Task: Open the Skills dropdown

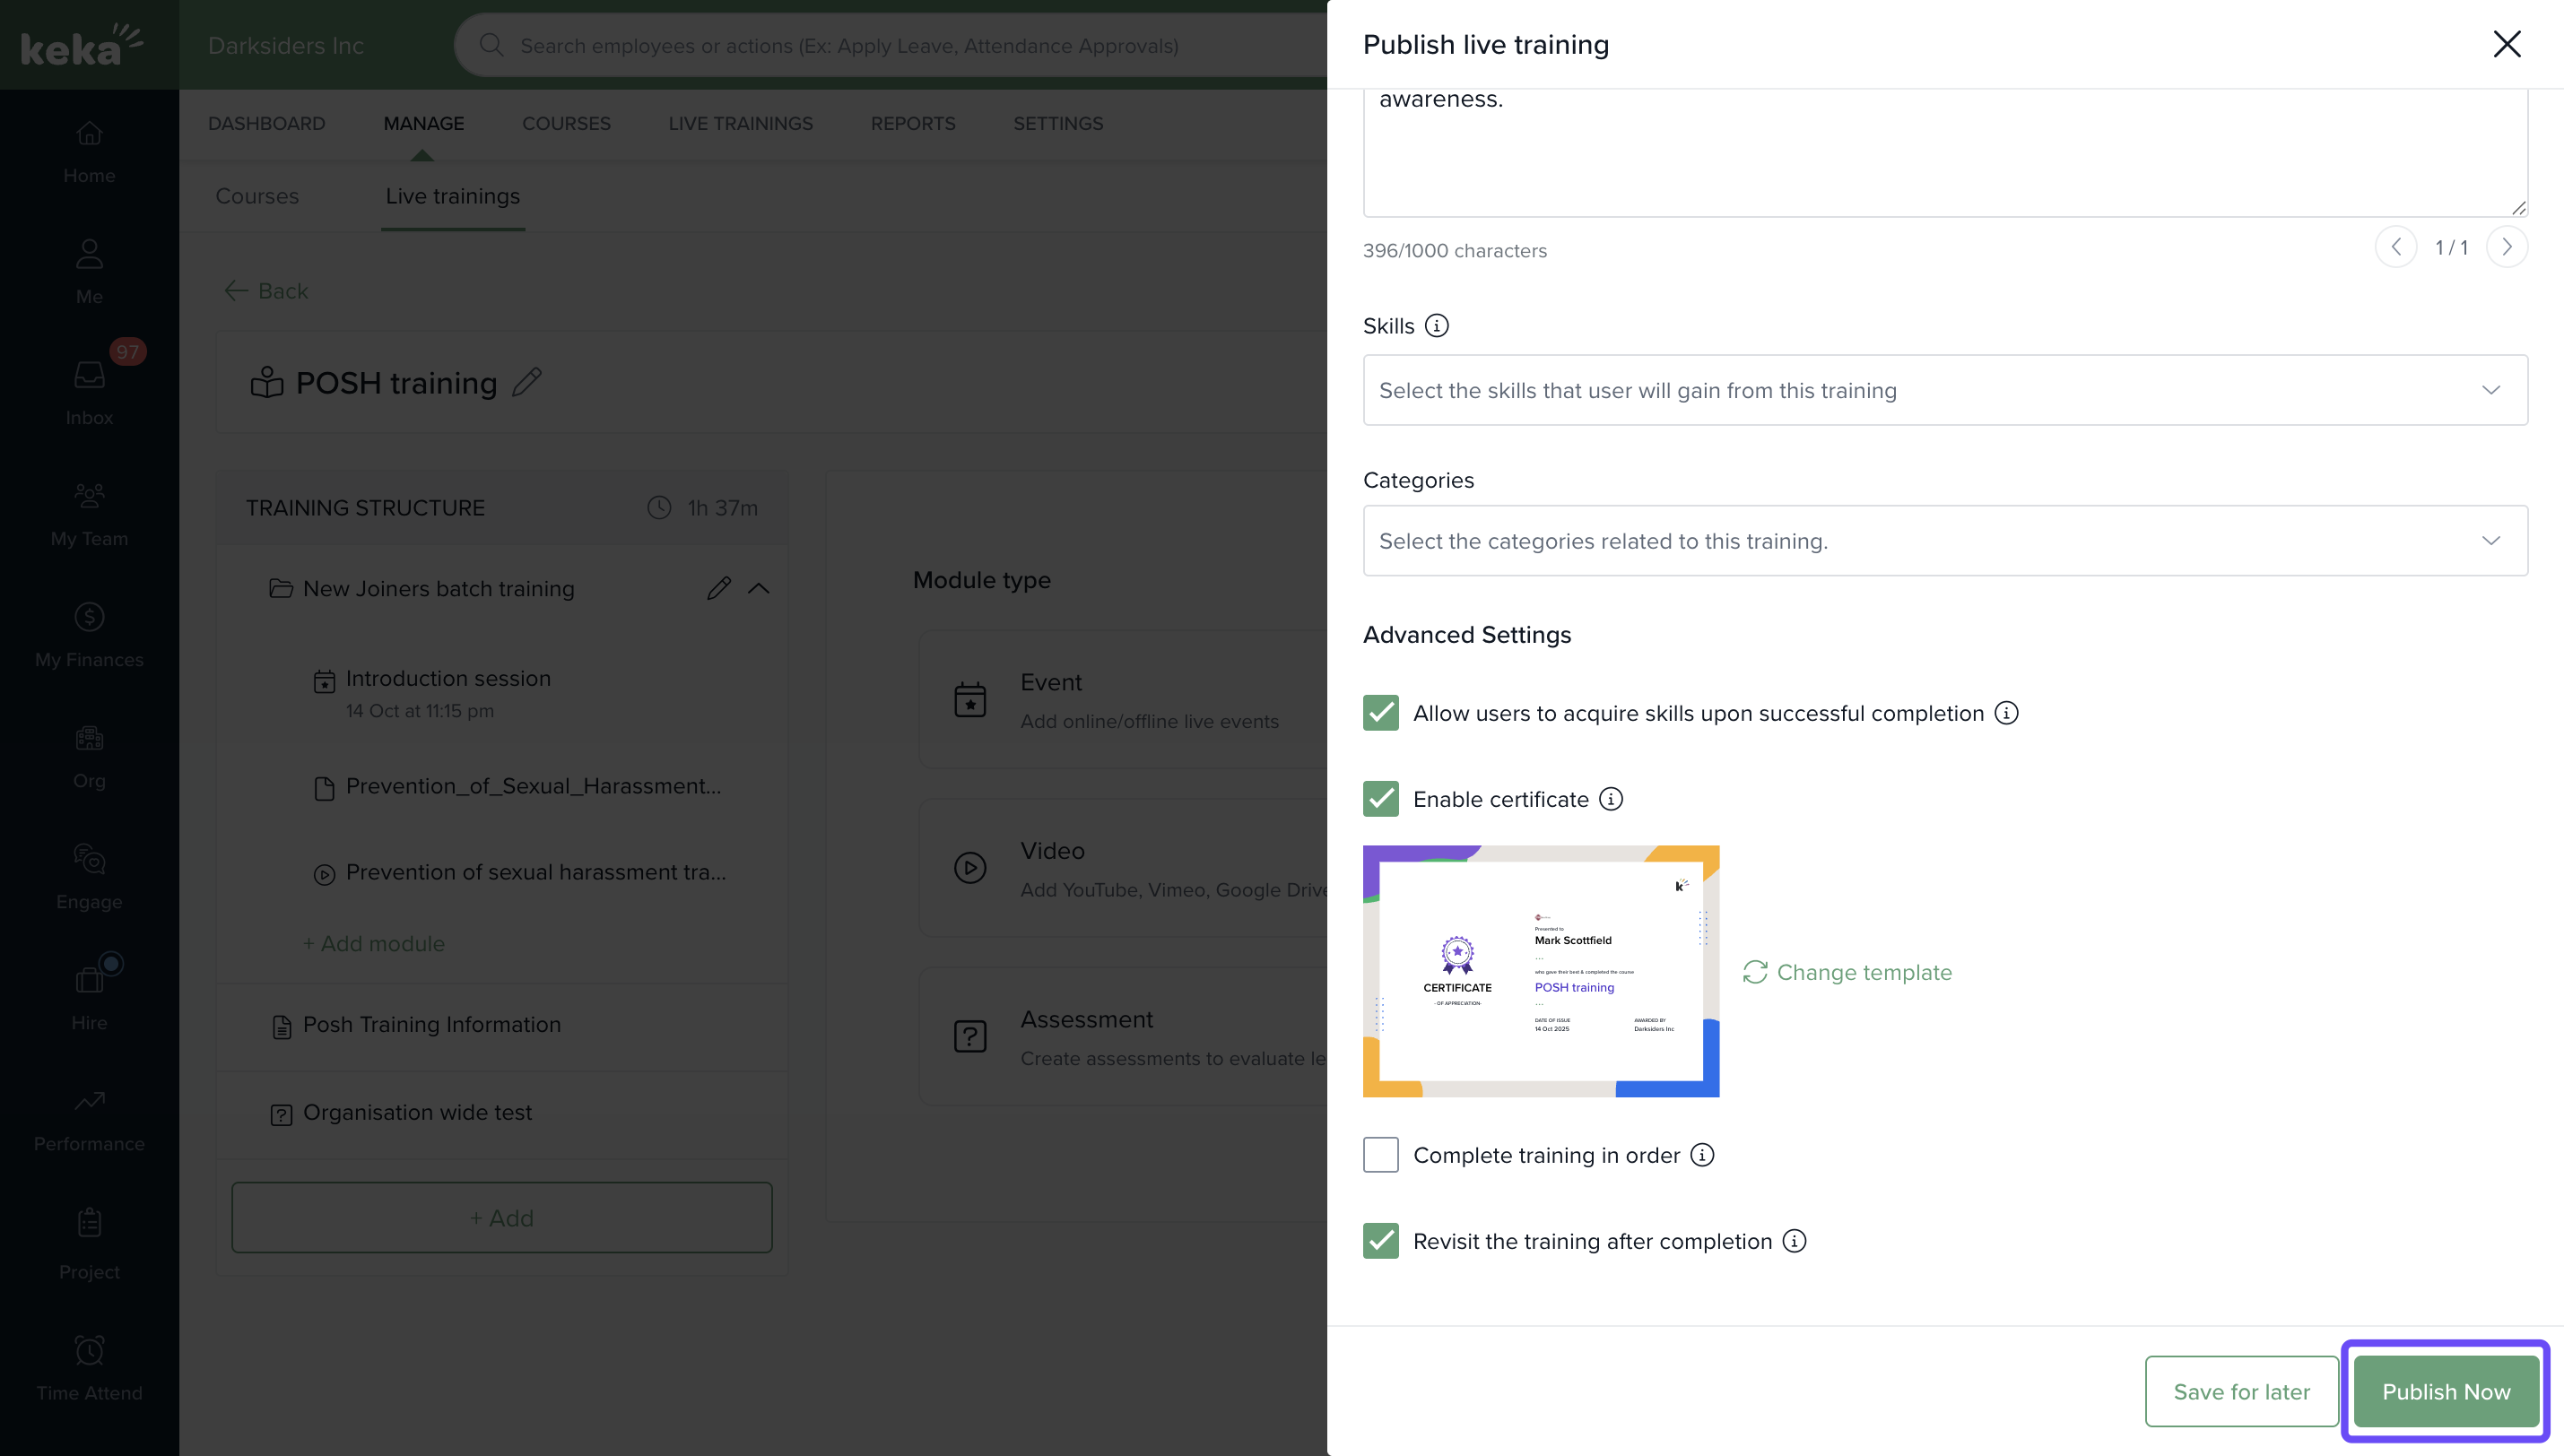Action: tap(1944, 390)
